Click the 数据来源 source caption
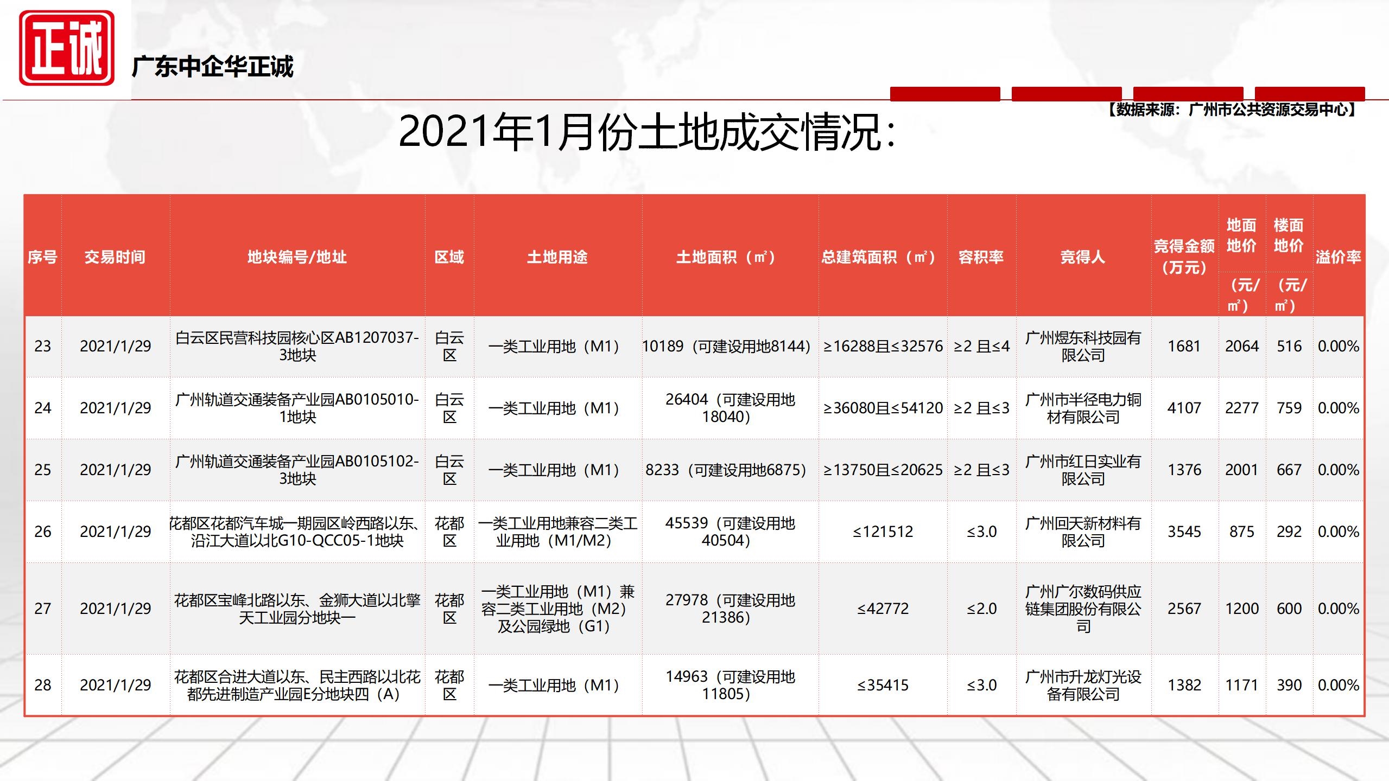The height and width of the screenshot is (781, 1389). (1231, 110)
